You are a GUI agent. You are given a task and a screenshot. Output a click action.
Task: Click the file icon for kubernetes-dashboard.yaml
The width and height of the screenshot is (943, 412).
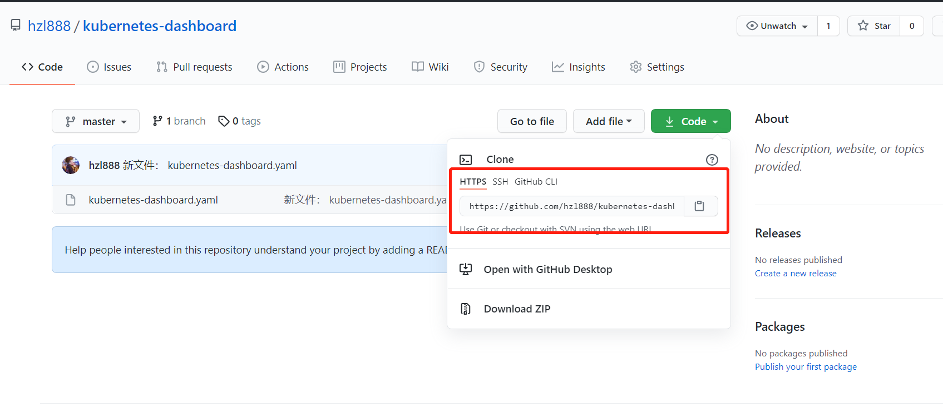[71, 200]
